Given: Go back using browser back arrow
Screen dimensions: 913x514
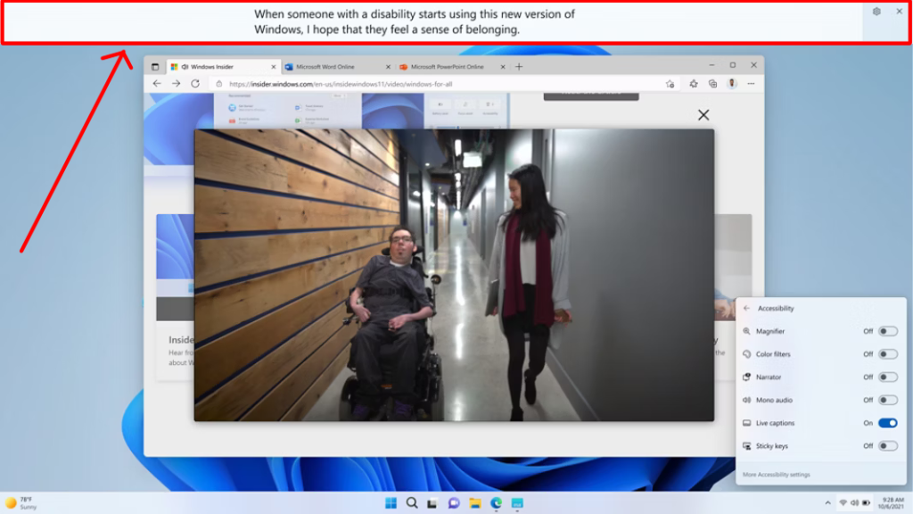Looking at the screenshot, I should [x=157, y=84].
